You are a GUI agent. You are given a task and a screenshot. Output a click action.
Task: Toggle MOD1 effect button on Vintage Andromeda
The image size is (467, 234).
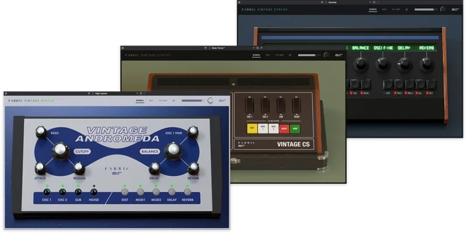pyautogui.click(x=141, y=192)
